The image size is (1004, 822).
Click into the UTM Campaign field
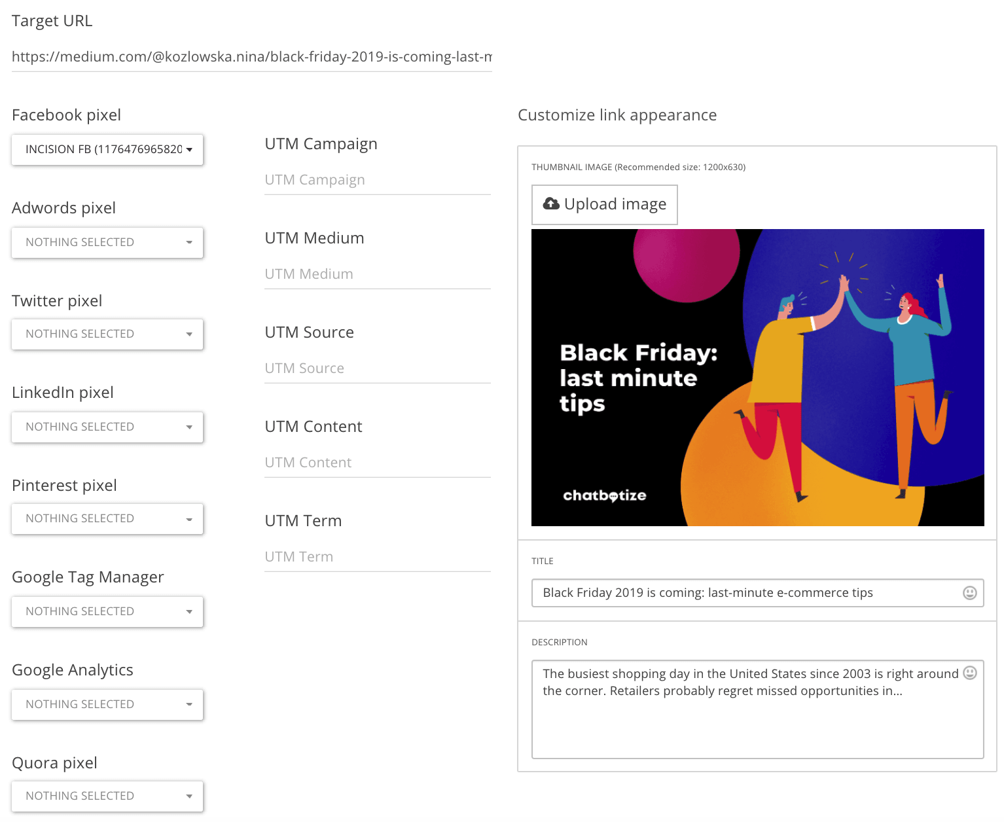[x=377, y=180]
